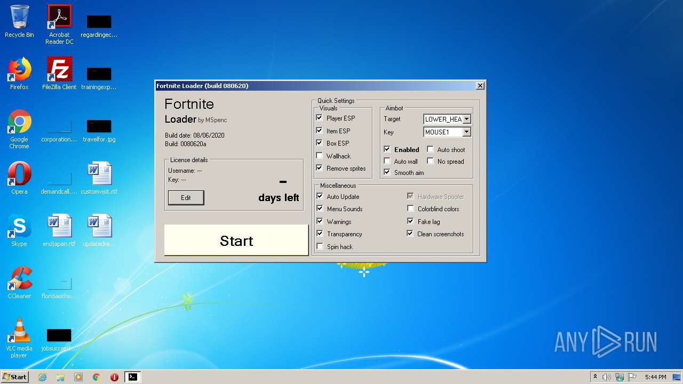Select the customvisit.rtf file icon

click(x=99, y=178)
